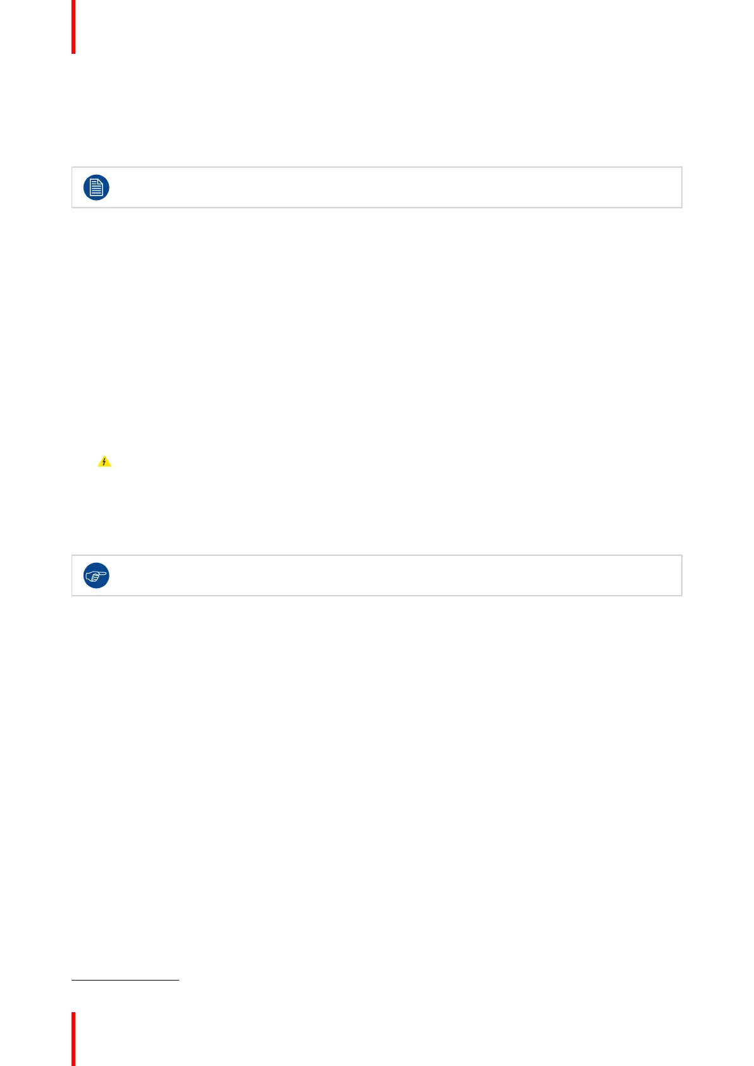Click the footnote separator line
Viewport: 754px width, 1066px height.
125,981
